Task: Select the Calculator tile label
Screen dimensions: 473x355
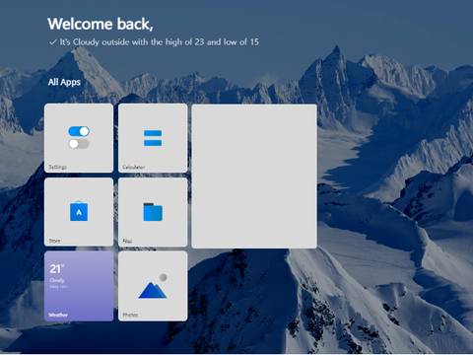Action: [x=134, y=167]
